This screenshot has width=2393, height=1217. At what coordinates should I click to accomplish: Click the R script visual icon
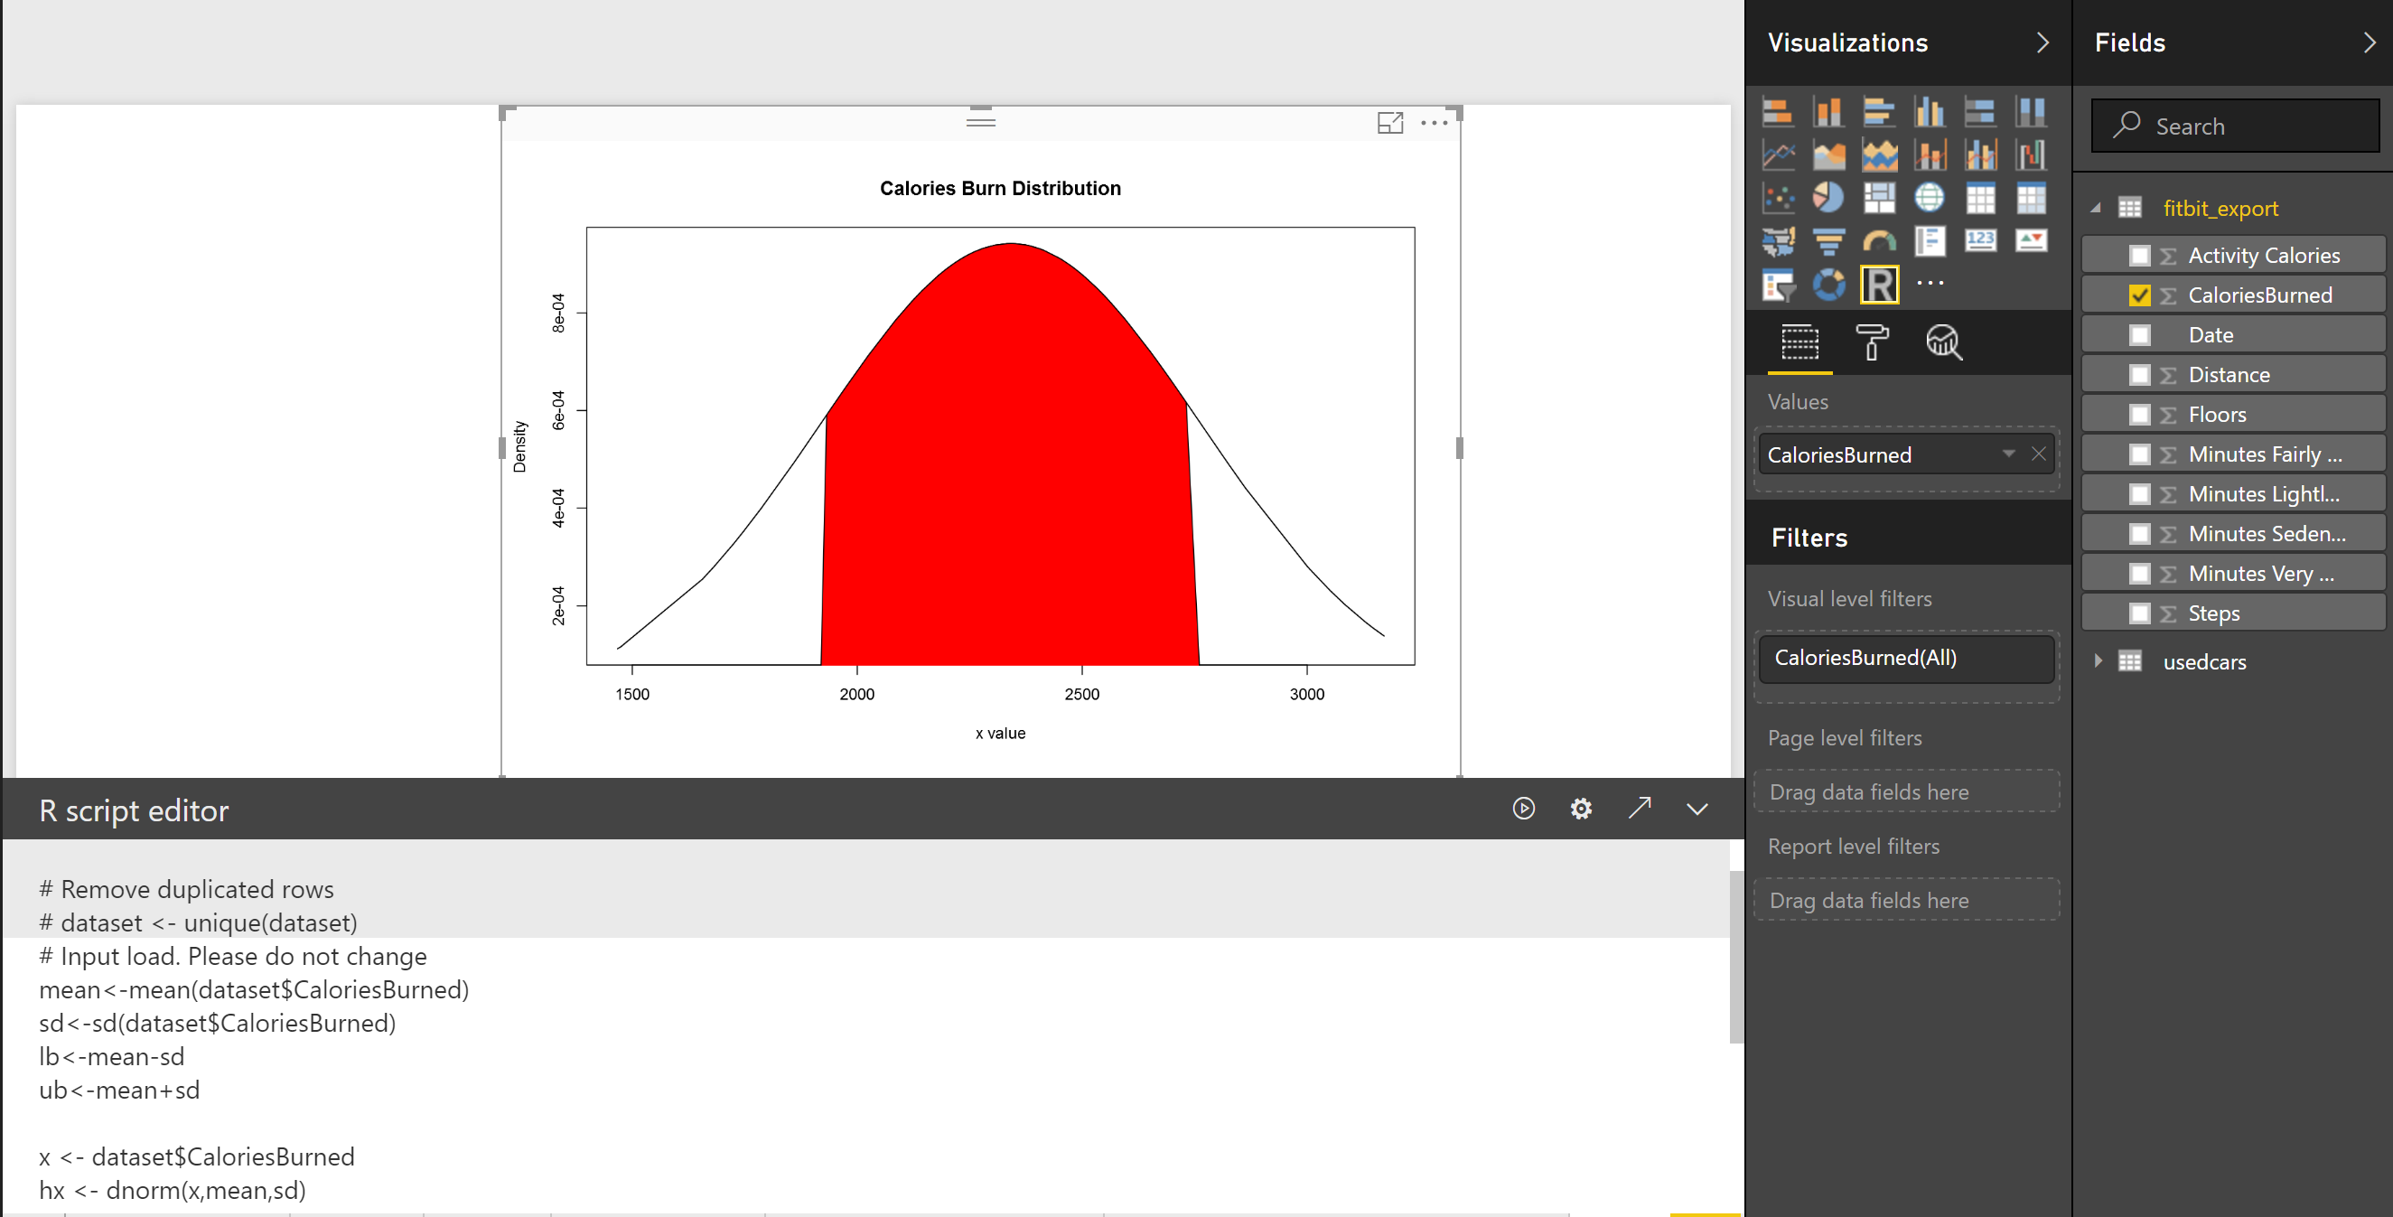click(x=1879, y=286)
